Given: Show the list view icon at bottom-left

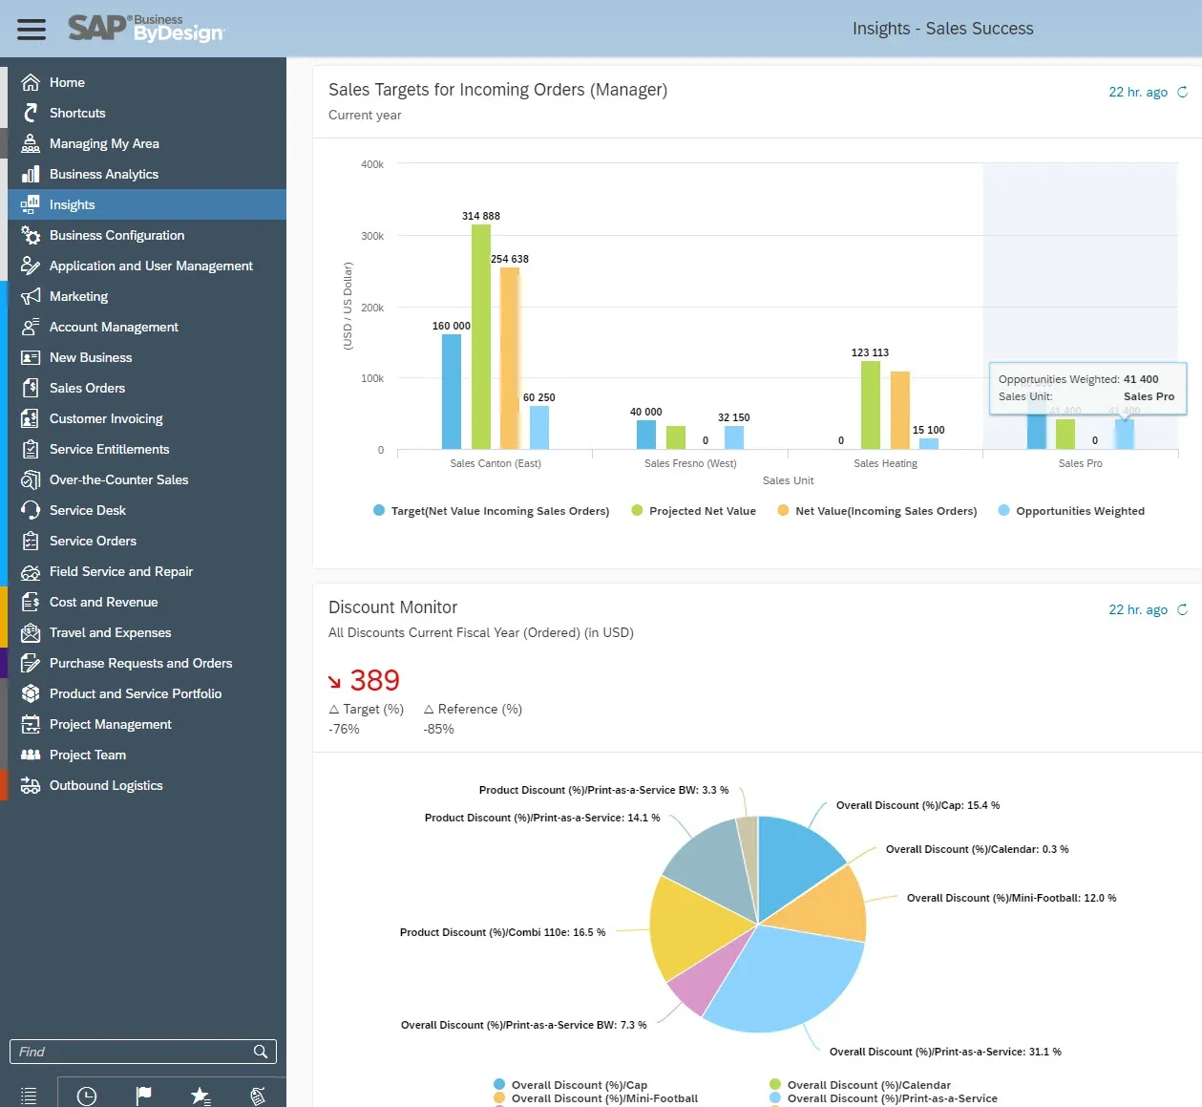Looking at the screenshot, I should (29, 1096).
